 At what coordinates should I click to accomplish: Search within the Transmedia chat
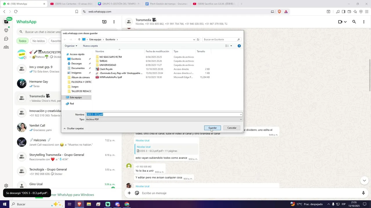tap(354, 22)
